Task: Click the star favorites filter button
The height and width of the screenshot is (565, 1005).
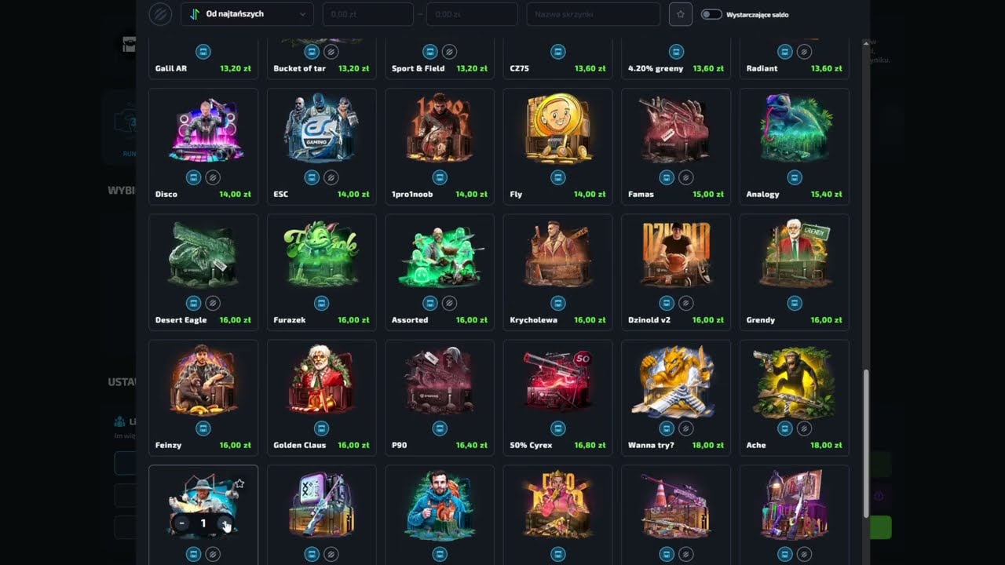Action: tap(681, 14)
